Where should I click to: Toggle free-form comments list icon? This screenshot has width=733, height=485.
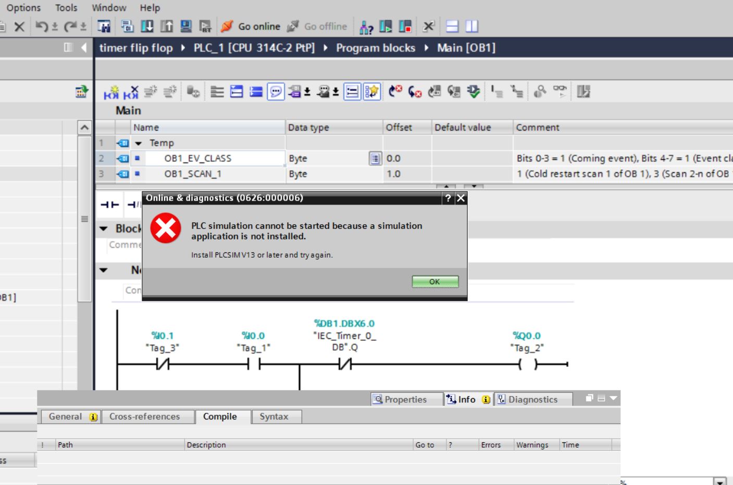click(352, 92)
